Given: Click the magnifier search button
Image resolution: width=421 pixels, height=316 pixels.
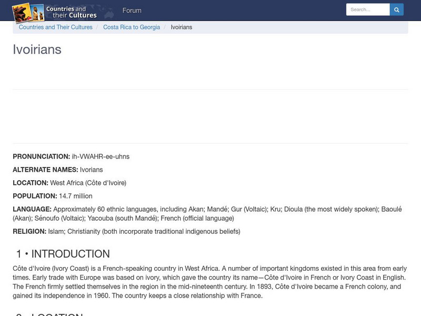Looking at the screenshot, I should click(x=397, y=9).
